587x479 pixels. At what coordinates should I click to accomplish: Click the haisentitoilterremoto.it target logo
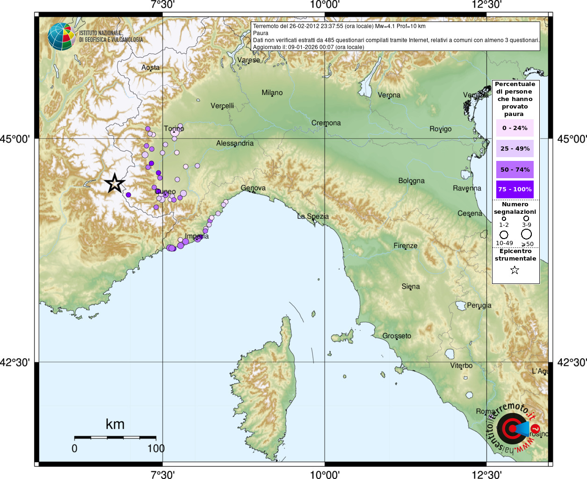pos(513,428)
